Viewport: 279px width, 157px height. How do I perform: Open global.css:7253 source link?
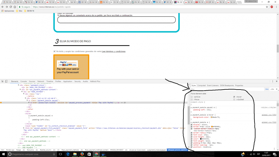coord(269,115)
